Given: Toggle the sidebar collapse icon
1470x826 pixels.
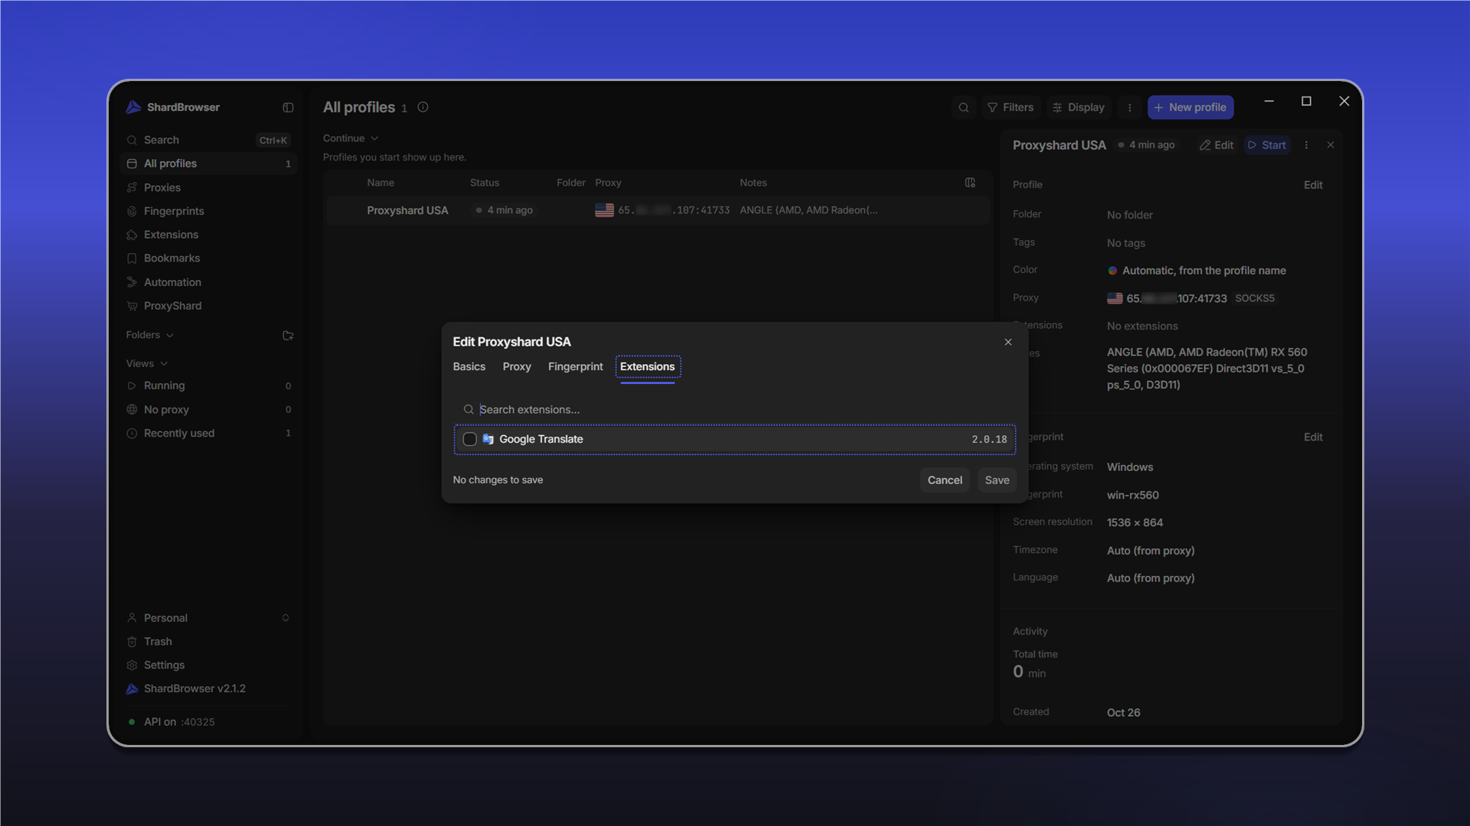Looking at the screenshot, I should coord(288,108).
